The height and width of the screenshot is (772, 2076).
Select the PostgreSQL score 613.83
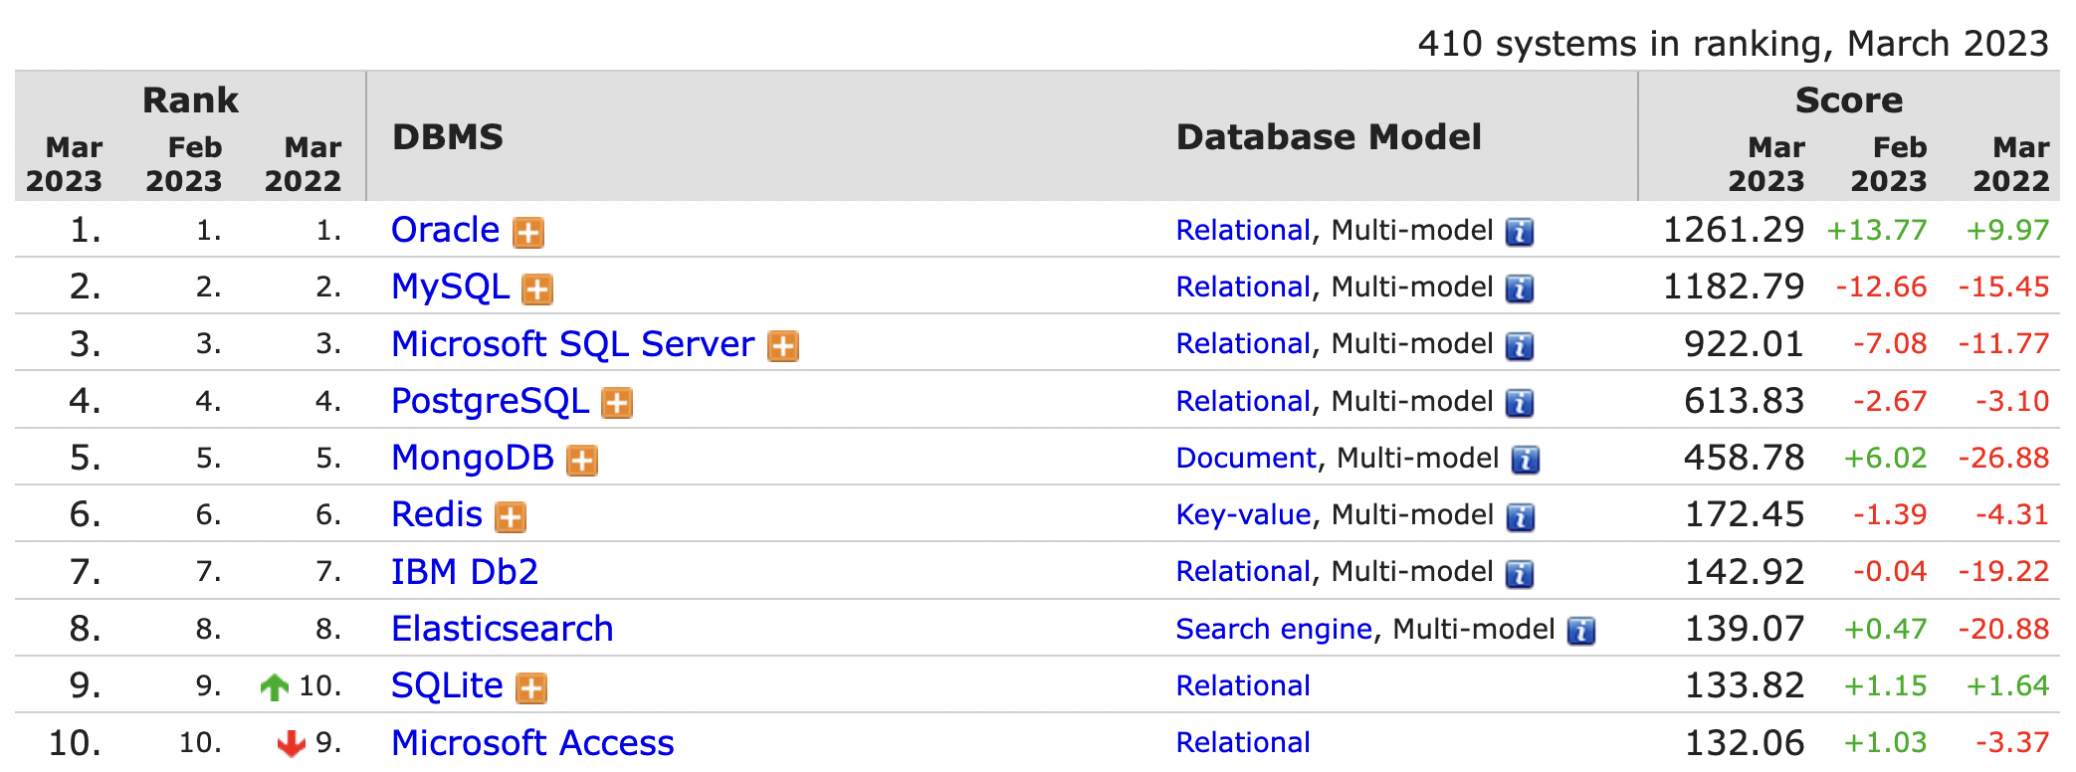(x=1744, y=401)
